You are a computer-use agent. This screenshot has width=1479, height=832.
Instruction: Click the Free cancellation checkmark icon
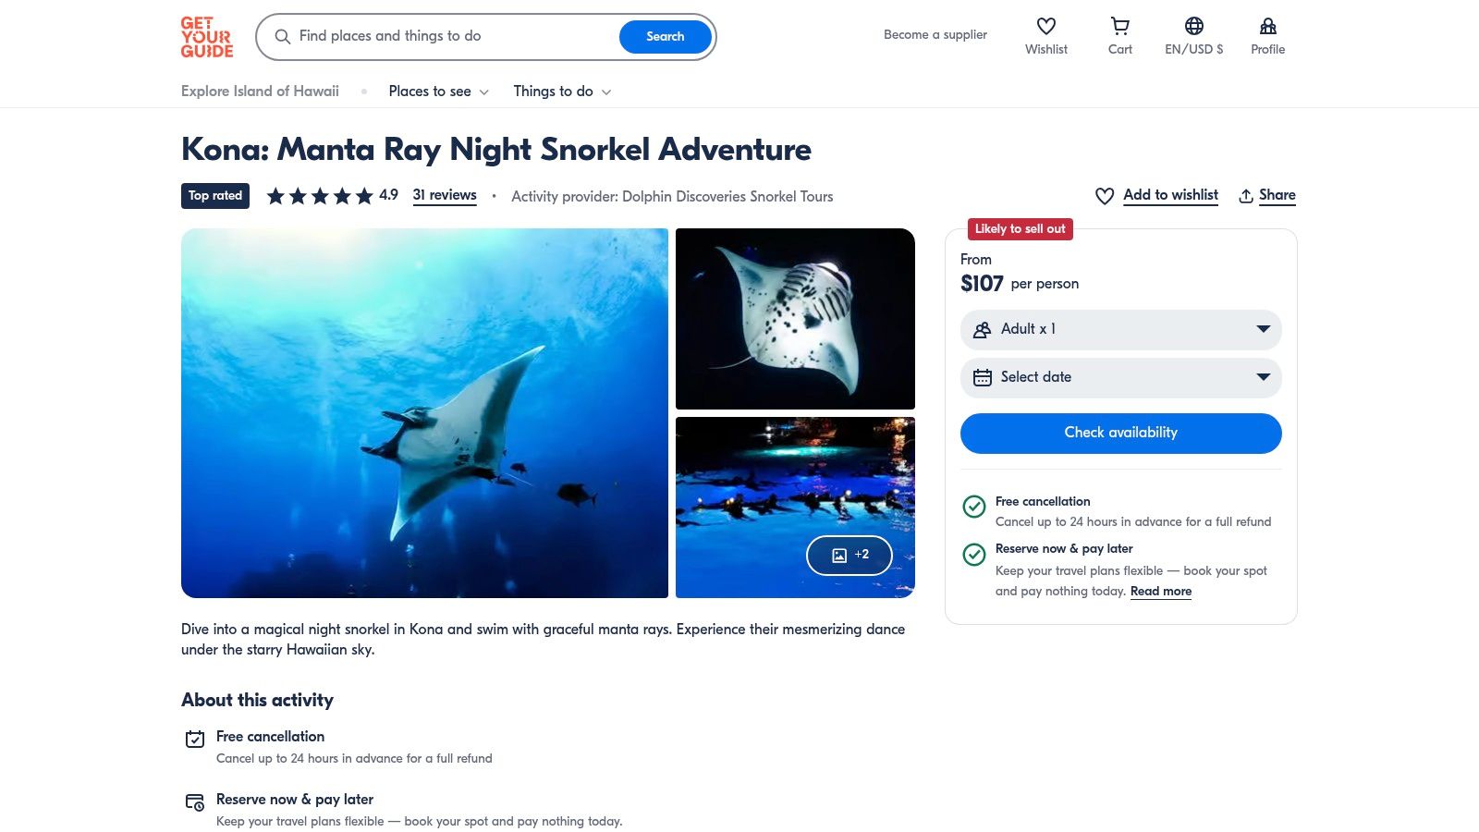[974, 507]
